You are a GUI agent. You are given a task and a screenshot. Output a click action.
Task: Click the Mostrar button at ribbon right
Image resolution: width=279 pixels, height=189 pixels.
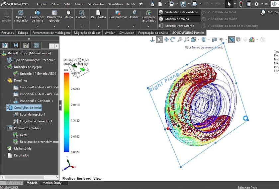270,12
